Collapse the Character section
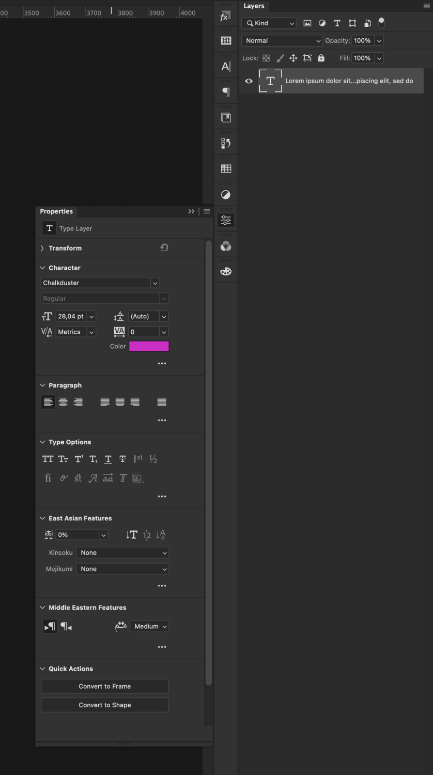 42,268
